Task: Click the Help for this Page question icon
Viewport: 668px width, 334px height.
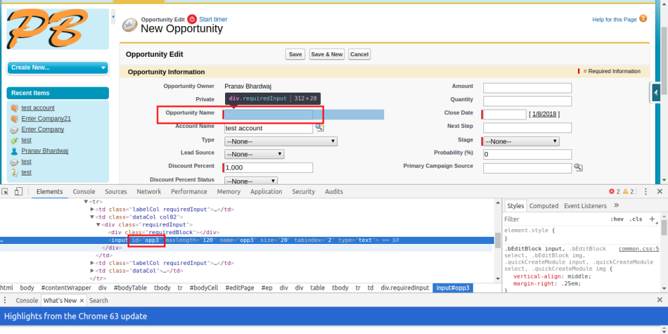Action: (x=643, y=20)
